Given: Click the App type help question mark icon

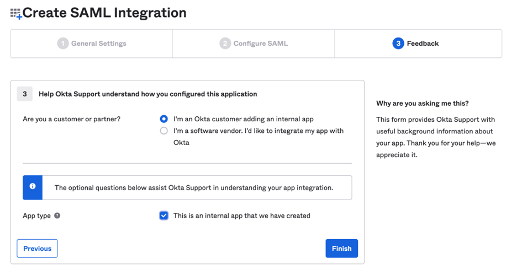Looking at the screenshot, I should pyautogui.click(x=57, y=216).
